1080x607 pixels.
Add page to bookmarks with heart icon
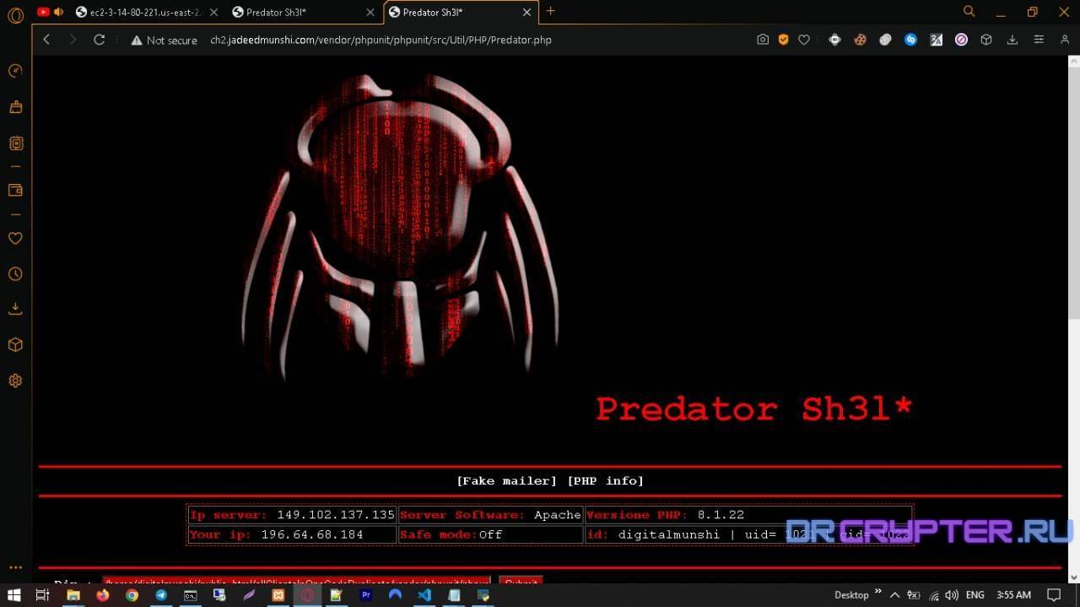pos(804,40)
